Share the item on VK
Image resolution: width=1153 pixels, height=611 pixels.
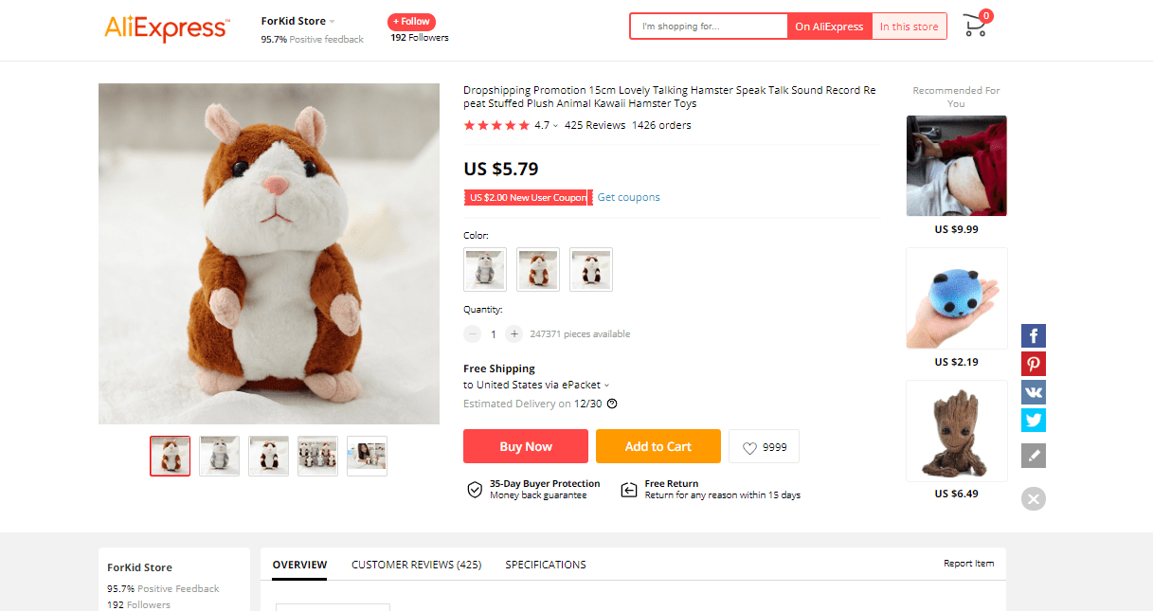1033,391
